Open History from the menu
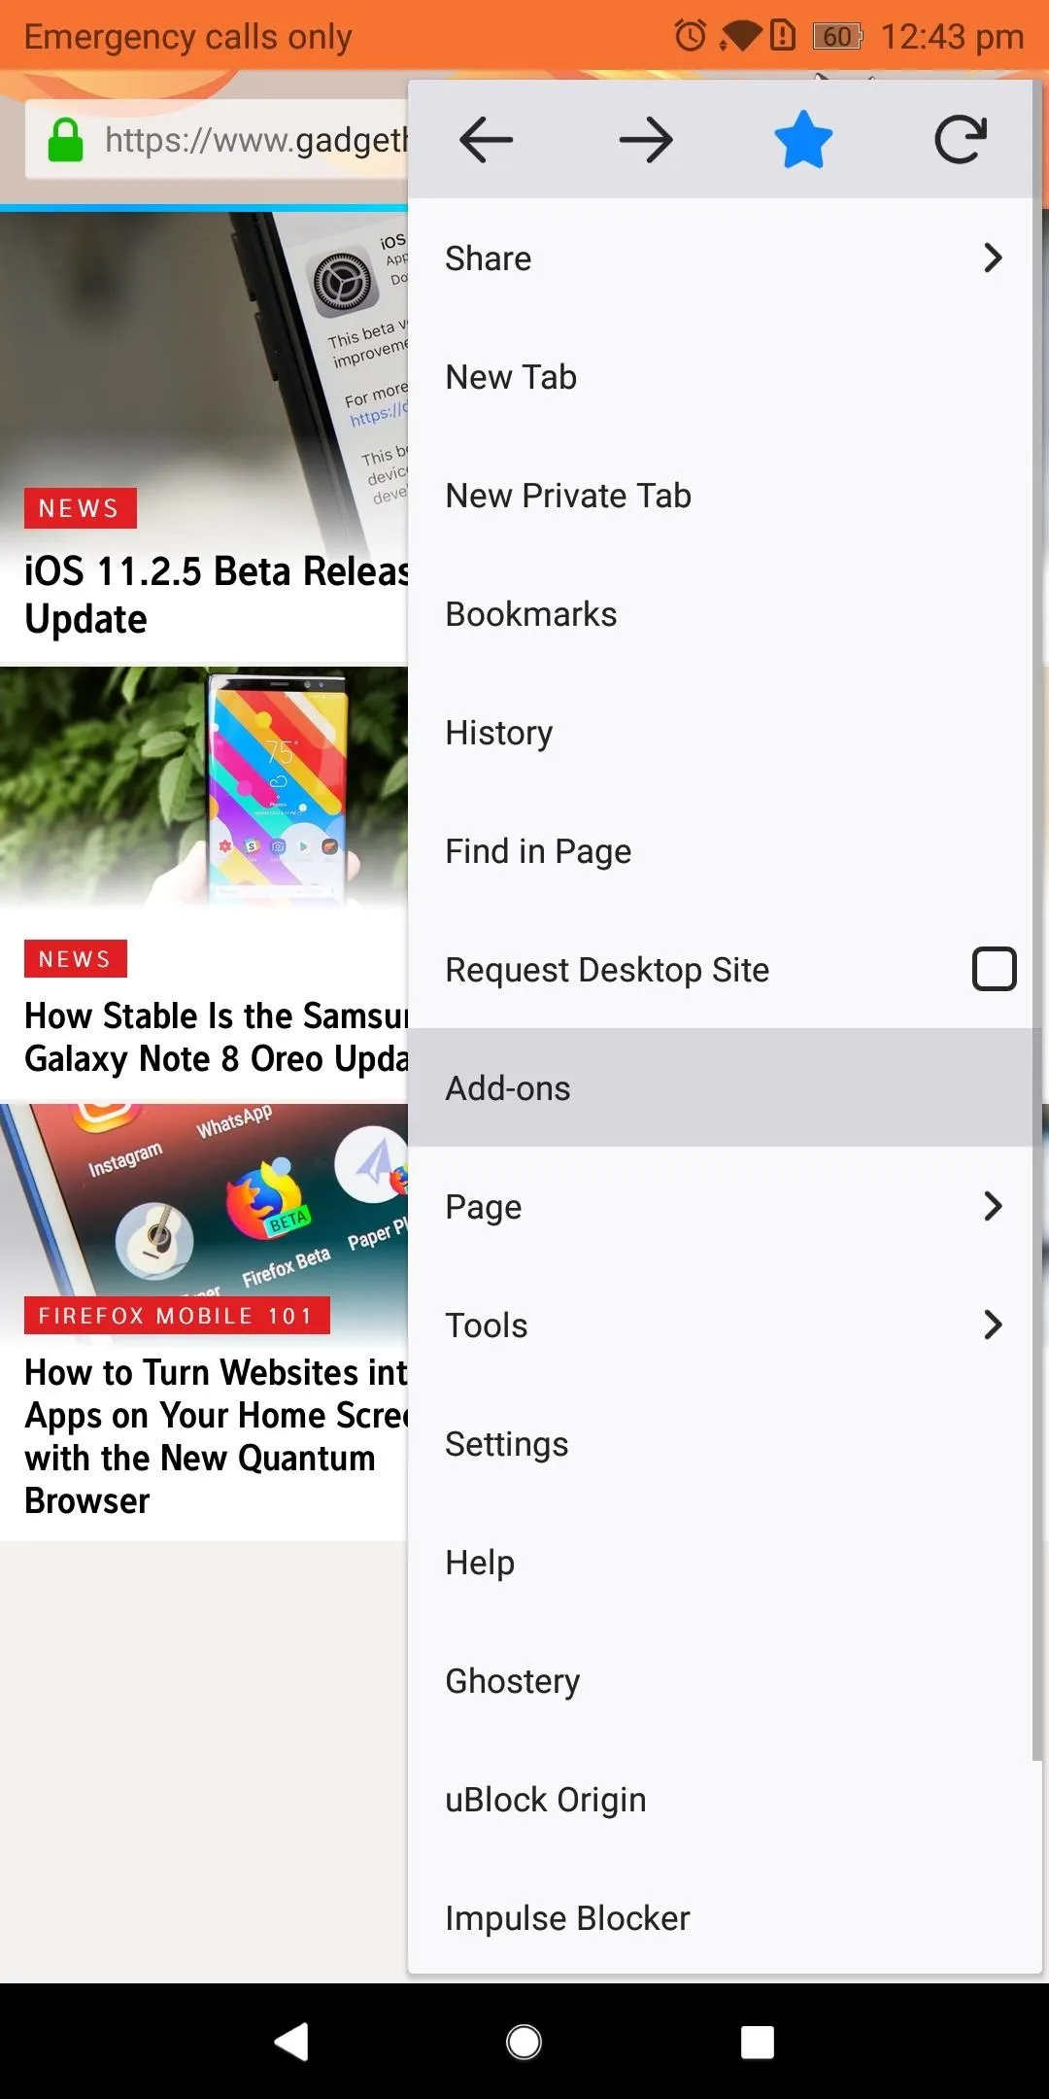 (x=720, y=733)
